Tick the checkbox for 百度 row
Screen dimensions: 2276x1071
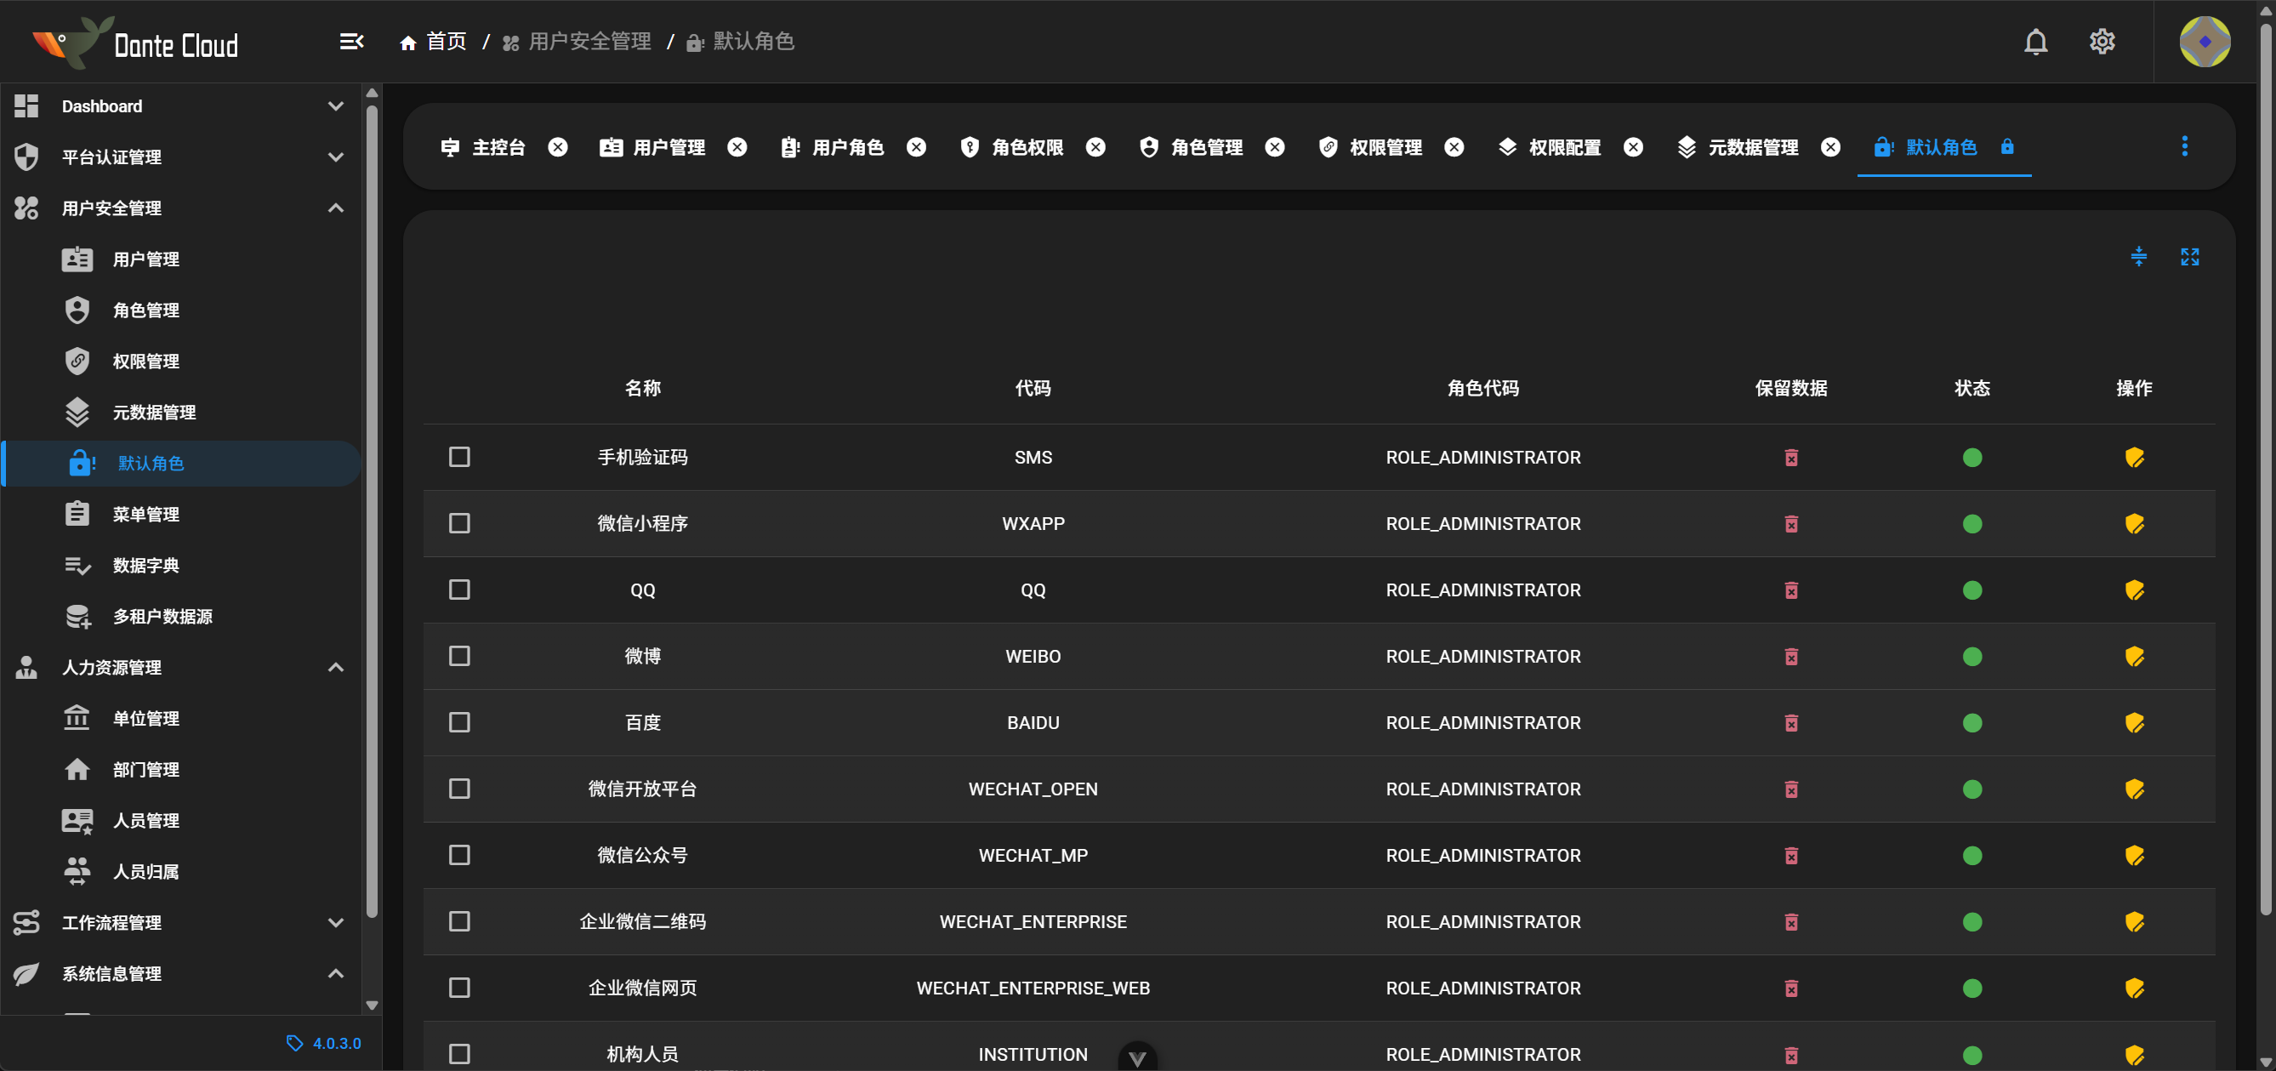459,722
